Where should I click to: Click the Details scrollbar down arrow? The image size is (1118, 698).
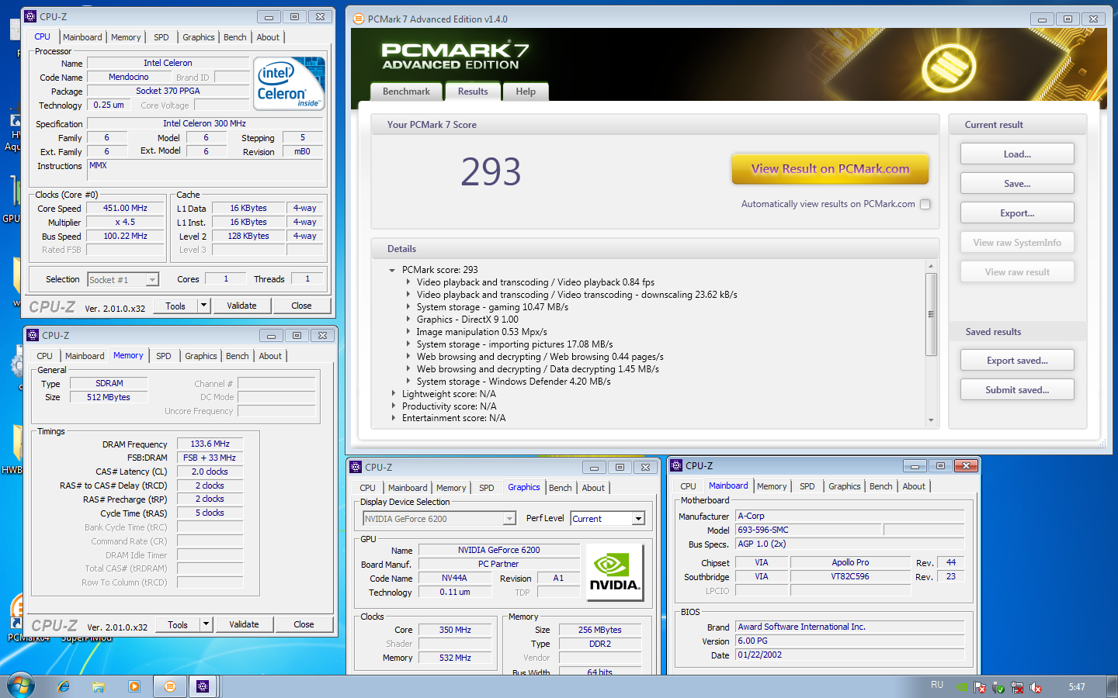[931, 420]
